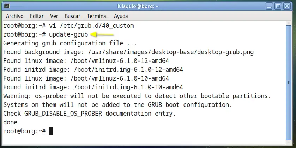The height and width of the screenshot is (148, 296).
Task: Minimize the terminal window
Action: (x=270, y=6)
